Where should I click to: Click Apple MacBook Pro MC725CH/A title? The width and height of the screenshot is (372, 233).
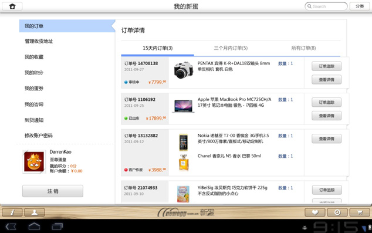click(x=234, y=102)
